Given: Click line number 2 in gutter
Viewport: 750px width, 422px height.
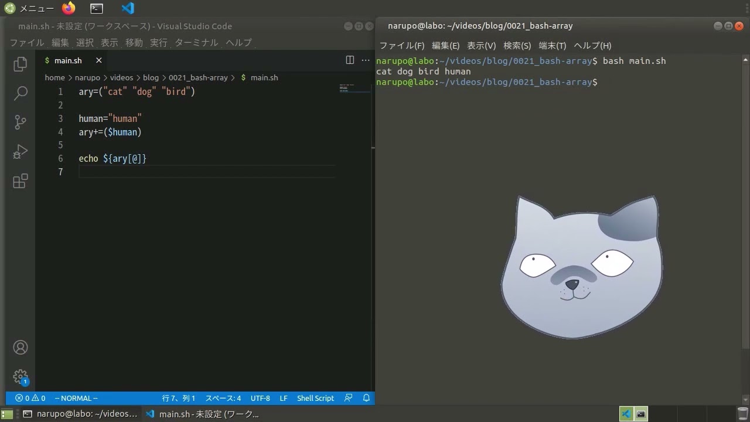Looking at the screenshot, I should 60,105.
